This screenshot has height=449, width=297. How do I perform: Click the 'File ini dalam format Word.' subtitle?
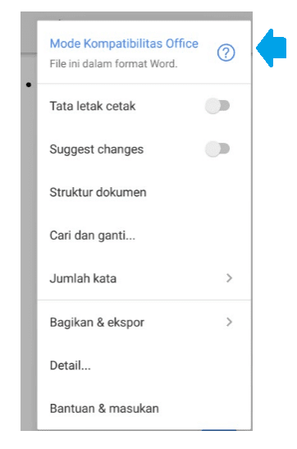[113, 63]
